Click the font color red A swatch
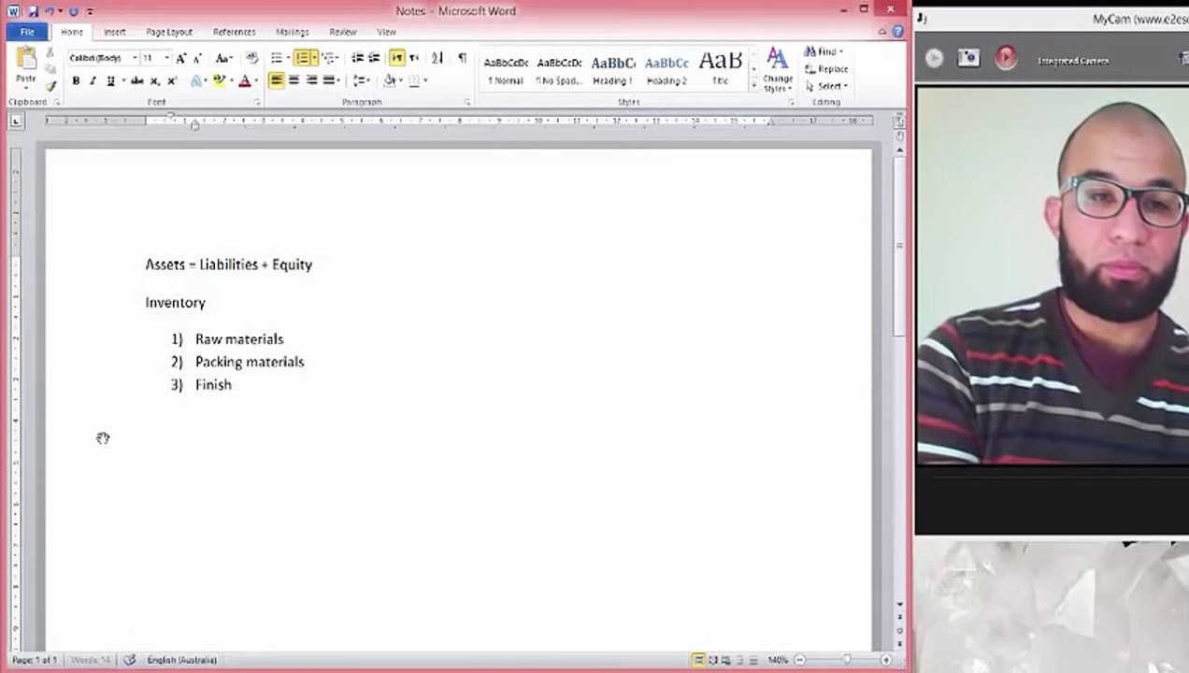1189x673 pixels. (x=244, y=81)
